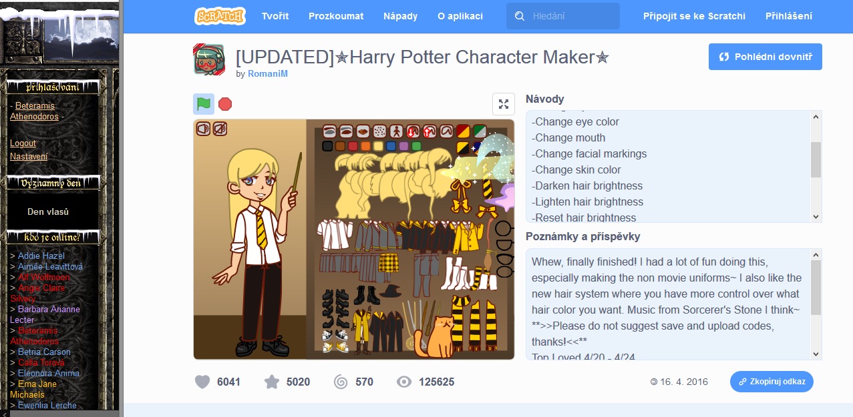Open the Tvořit menu item
This screenshot has width=853, height=417.
pyautogui.click(x=275, y=16)
